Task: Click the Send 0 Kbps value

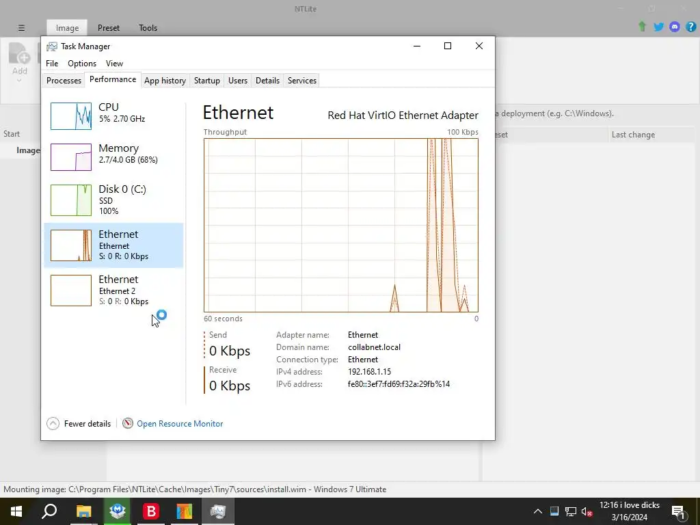Action: click(x=230, y=351)
